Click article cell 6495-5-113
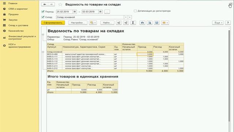Viewport: 234px width, 132px height. [x=54, y=59]
